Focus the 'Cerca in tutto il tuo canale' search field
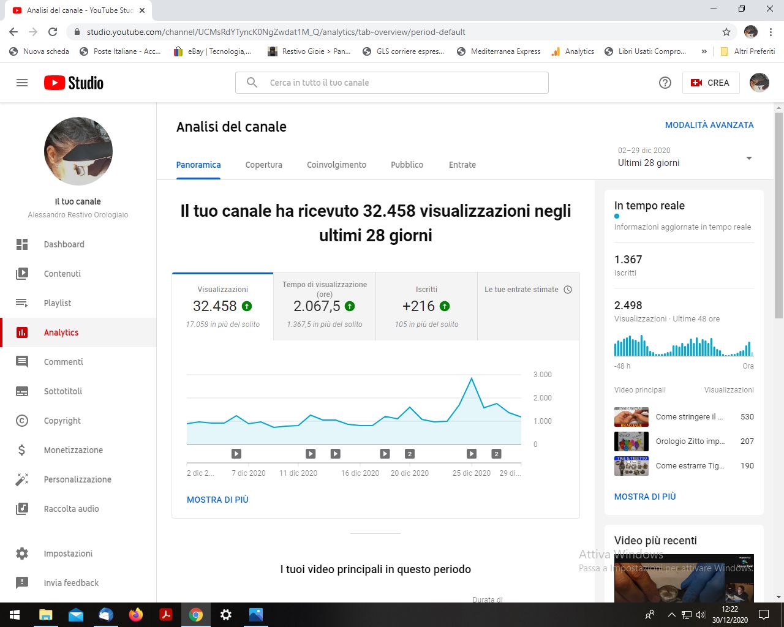 click(392, 83)
